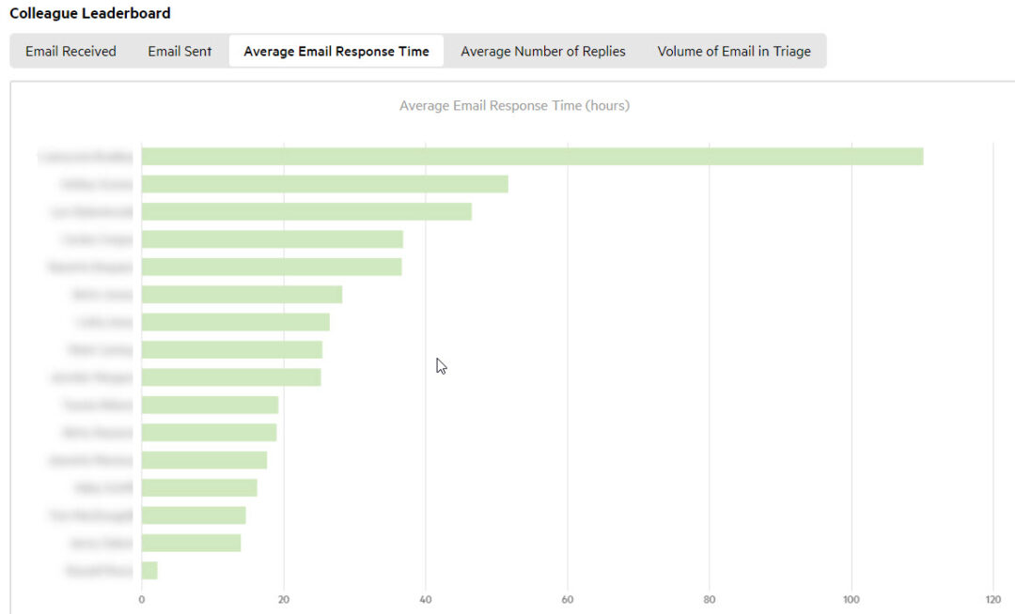Viewport: 1015px width, 614px height.
Task: Click the sixth bar around 28 hours
Action: (x=242, y=295)
